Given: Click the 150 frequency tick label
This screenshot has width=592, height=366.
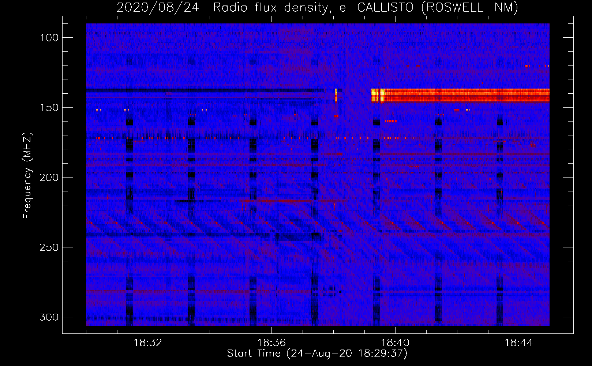Looking at the screenshot, I should point(49,108).
